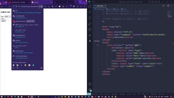Open the Explorer view in VS Code
The image size is (174, 98).
90,6
